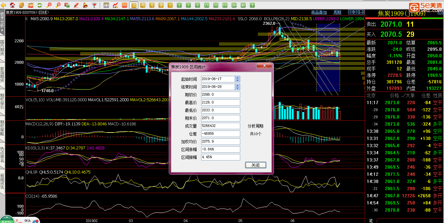
Task: Click the funnel filter icon
Action: coord(95,5)
